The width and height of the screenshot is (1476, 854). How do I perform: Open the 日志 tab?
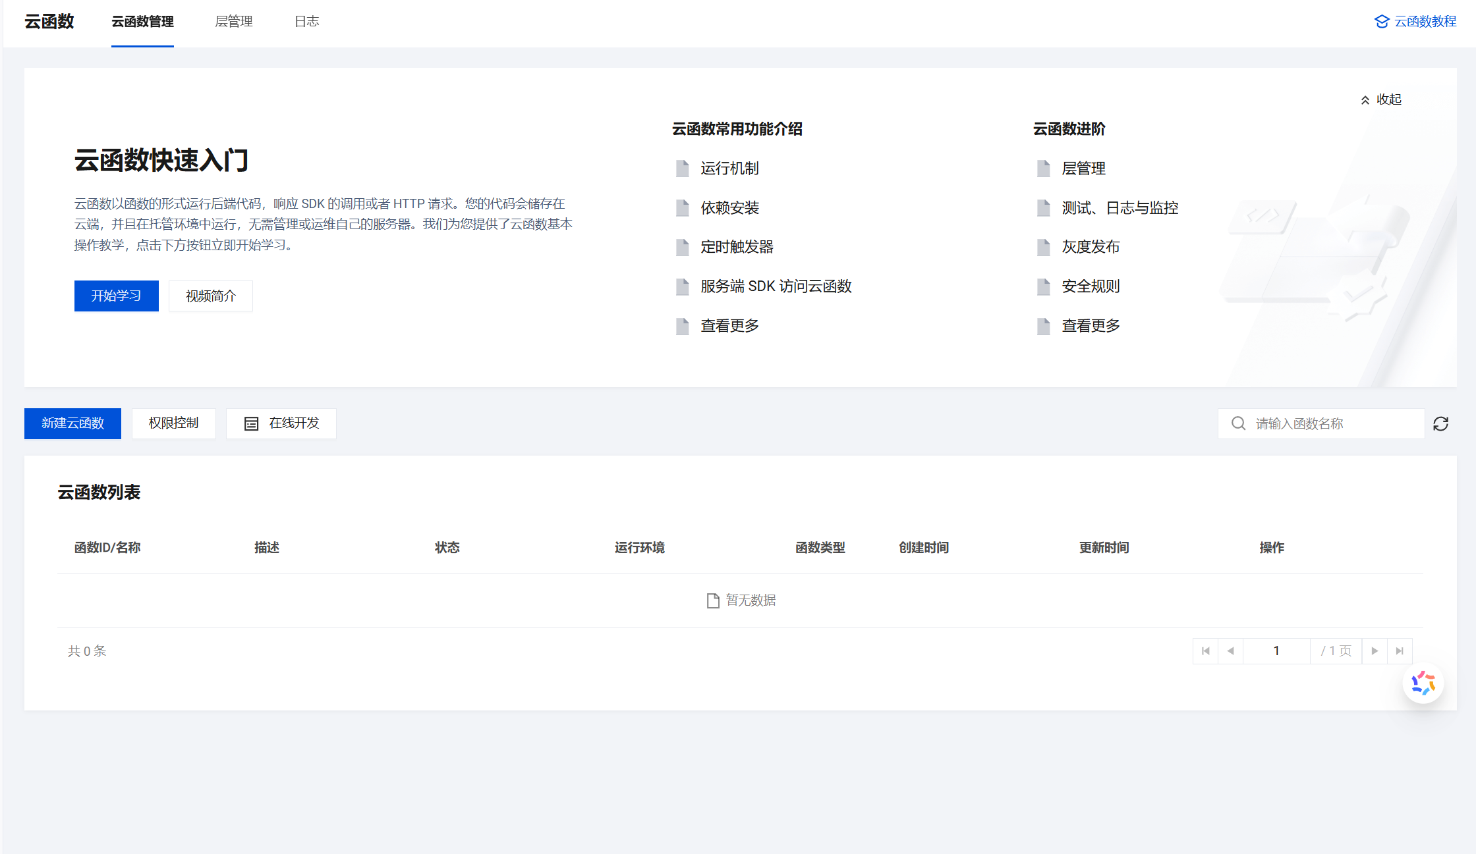click(306, 21)
